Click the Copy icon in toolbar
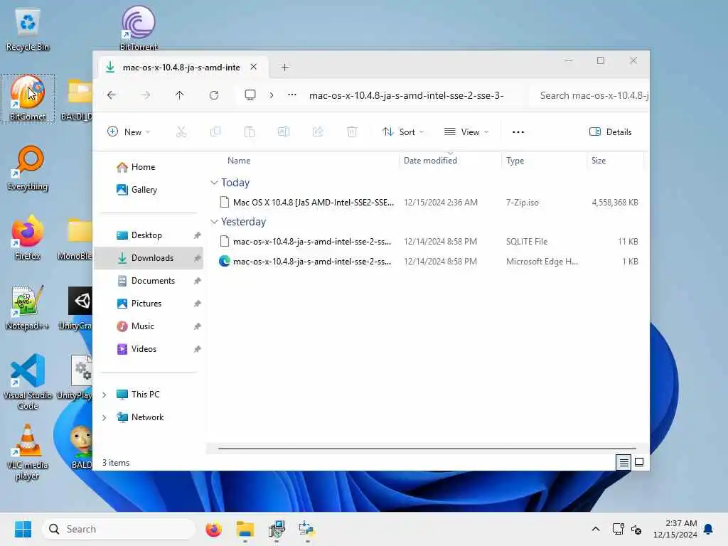Viewport: 728px width, 546px height. [215, 132]
